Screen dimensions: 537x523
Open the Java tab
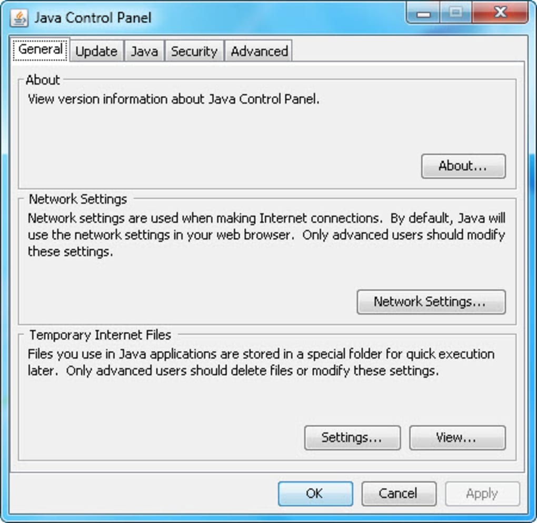[x=145, y=52]
